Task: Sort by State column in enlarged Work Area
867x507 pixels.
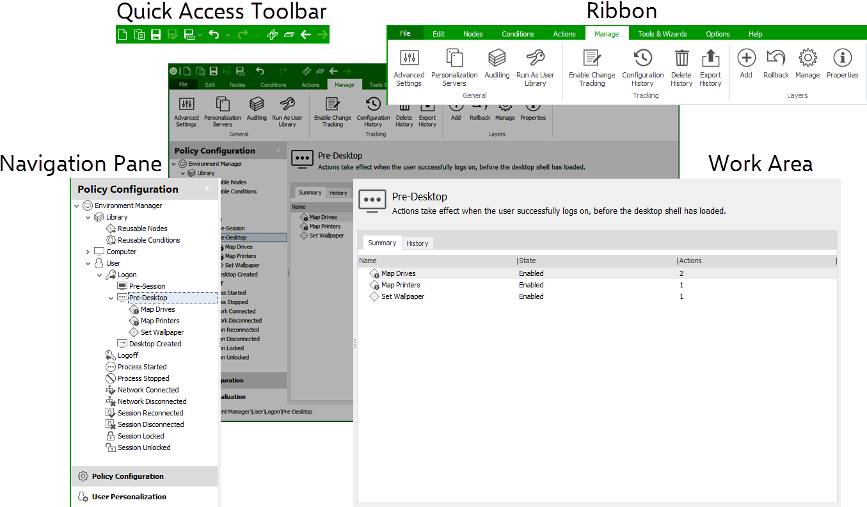Action: point(597,261)
